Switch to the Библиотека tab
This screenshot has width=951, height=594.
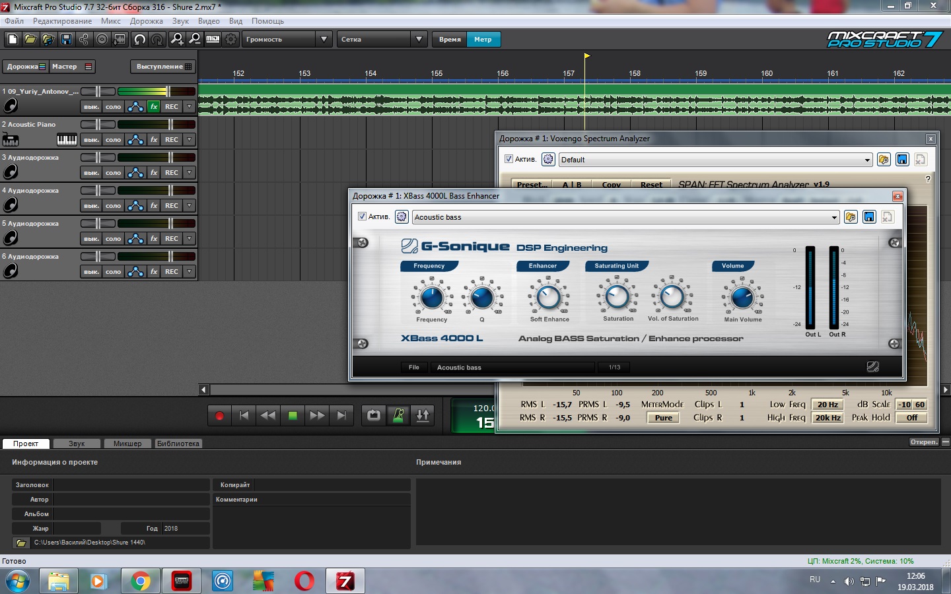coord(178,444)
